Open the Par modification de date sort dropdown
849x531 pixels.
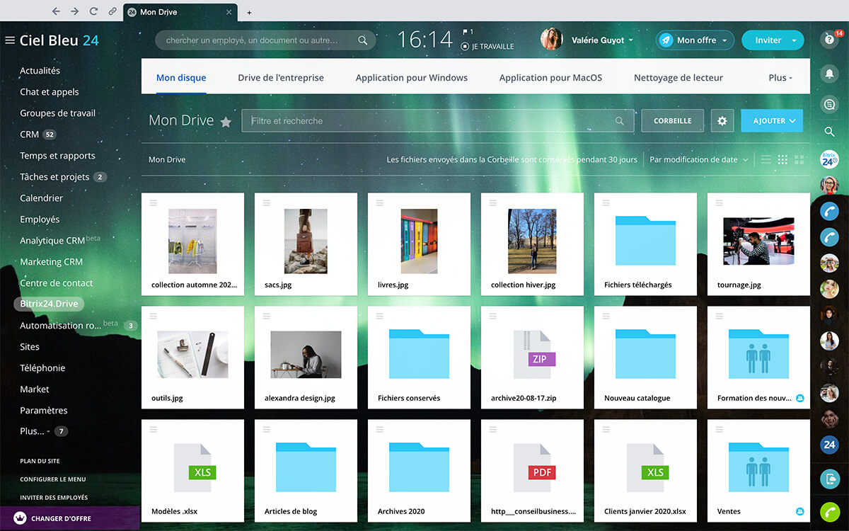(x=698, y=160)
